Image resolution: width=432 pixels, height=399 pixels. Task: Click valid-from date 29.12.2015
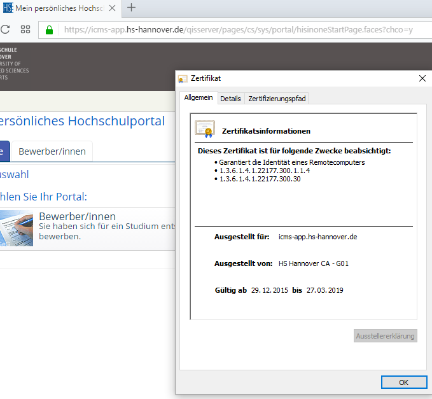270,290
